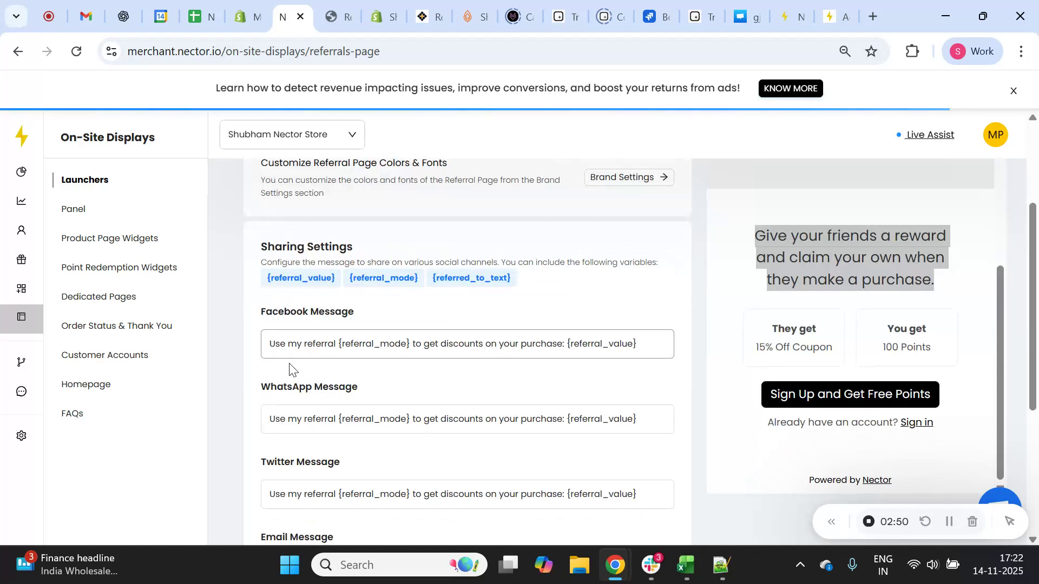The height and width of the screenshot is (584, 1039).
Task: Select the Analytics line chart icon
Action: point(21,201)
